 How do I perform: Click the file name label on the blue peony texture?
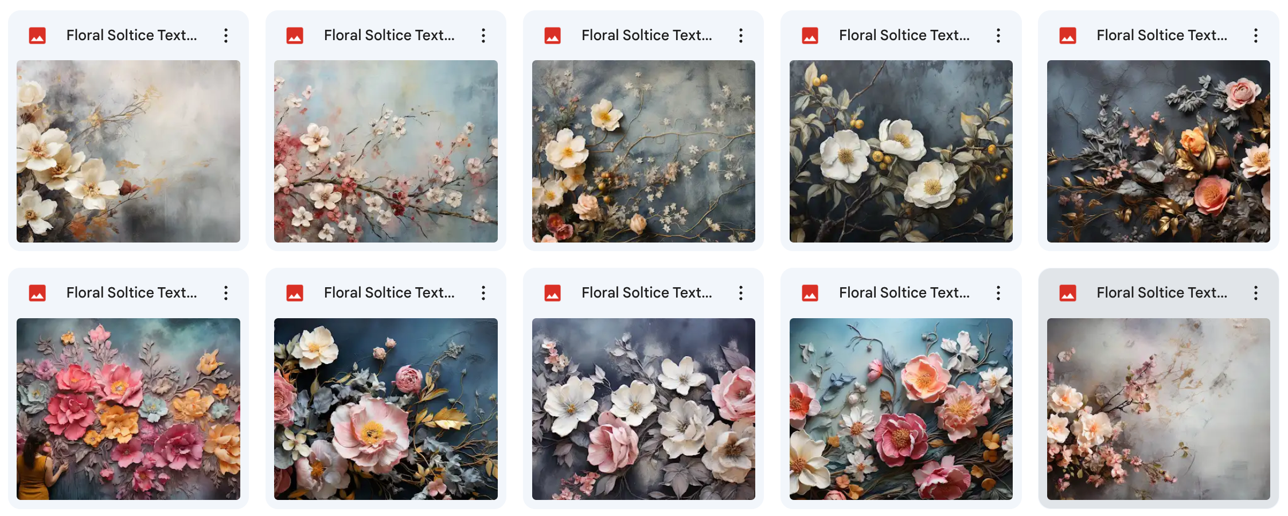point(389,292)
